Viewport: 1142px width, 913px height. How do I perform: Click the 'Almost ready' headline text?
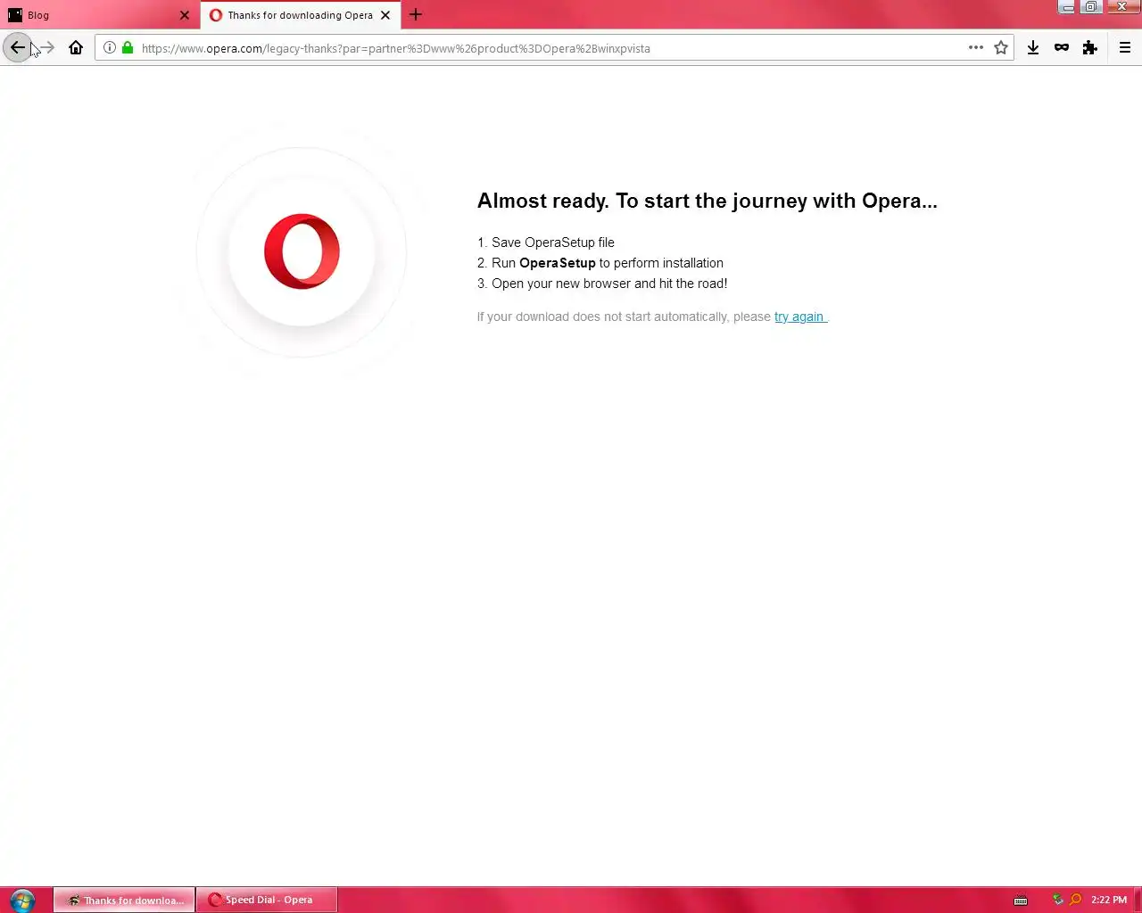pos(708,201)
